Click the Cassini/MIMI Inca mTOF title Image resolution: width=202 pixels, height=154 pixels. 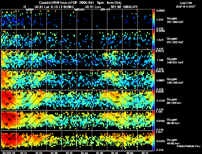click(59, 3)
